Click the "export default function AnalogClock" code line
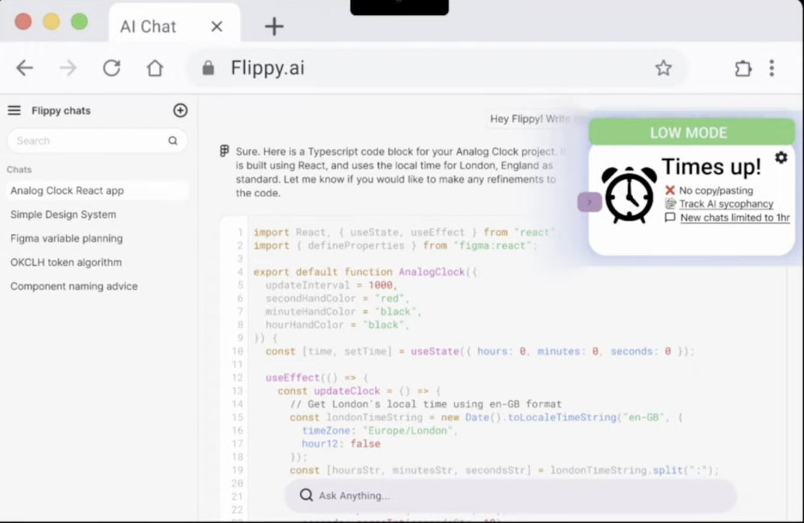Viewport: 804px width, 523px height. (x=365, y=272)
